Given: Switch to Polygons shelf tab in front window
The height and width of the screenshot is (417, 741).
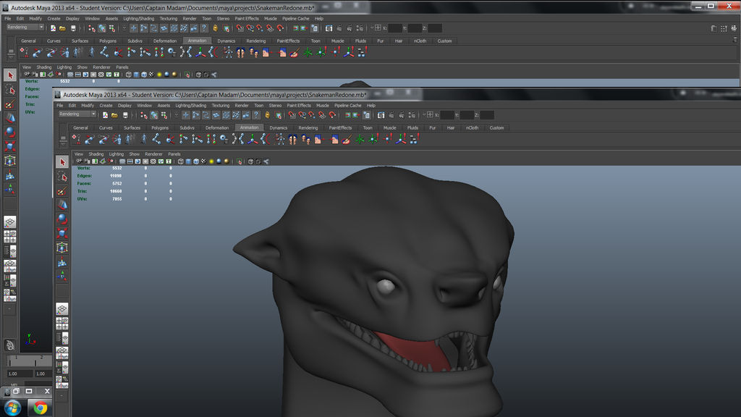Looking at the screenshot, I should [160, 127].
